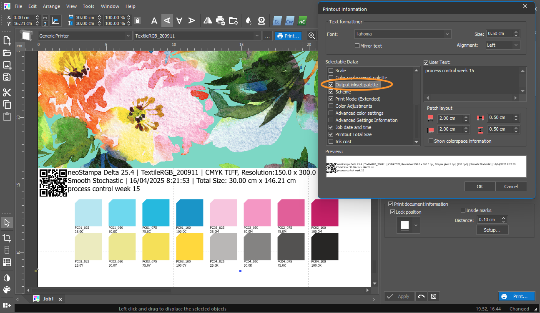Check the Ink cost option
This screenshot has width=540, height=313.
(x=331, y=141)
